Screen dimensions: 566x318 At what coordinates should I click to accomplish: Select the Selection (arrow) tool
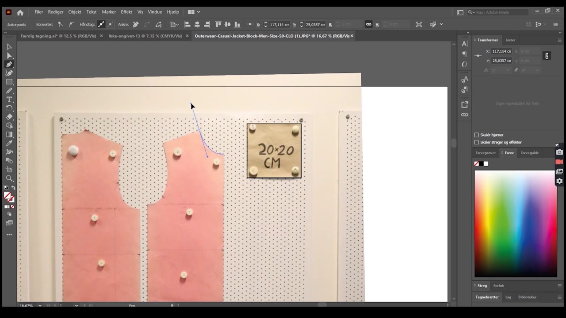click(9, 47)
